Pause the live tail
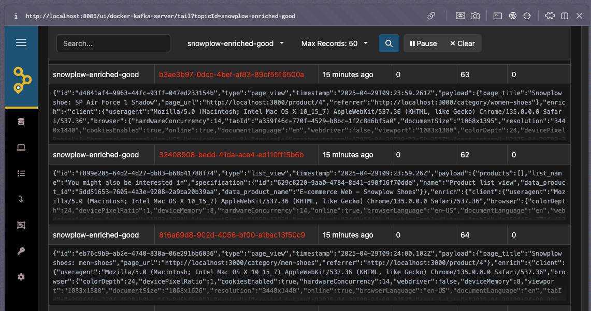This screenshot has height=311, width=591. pos(423,43)
